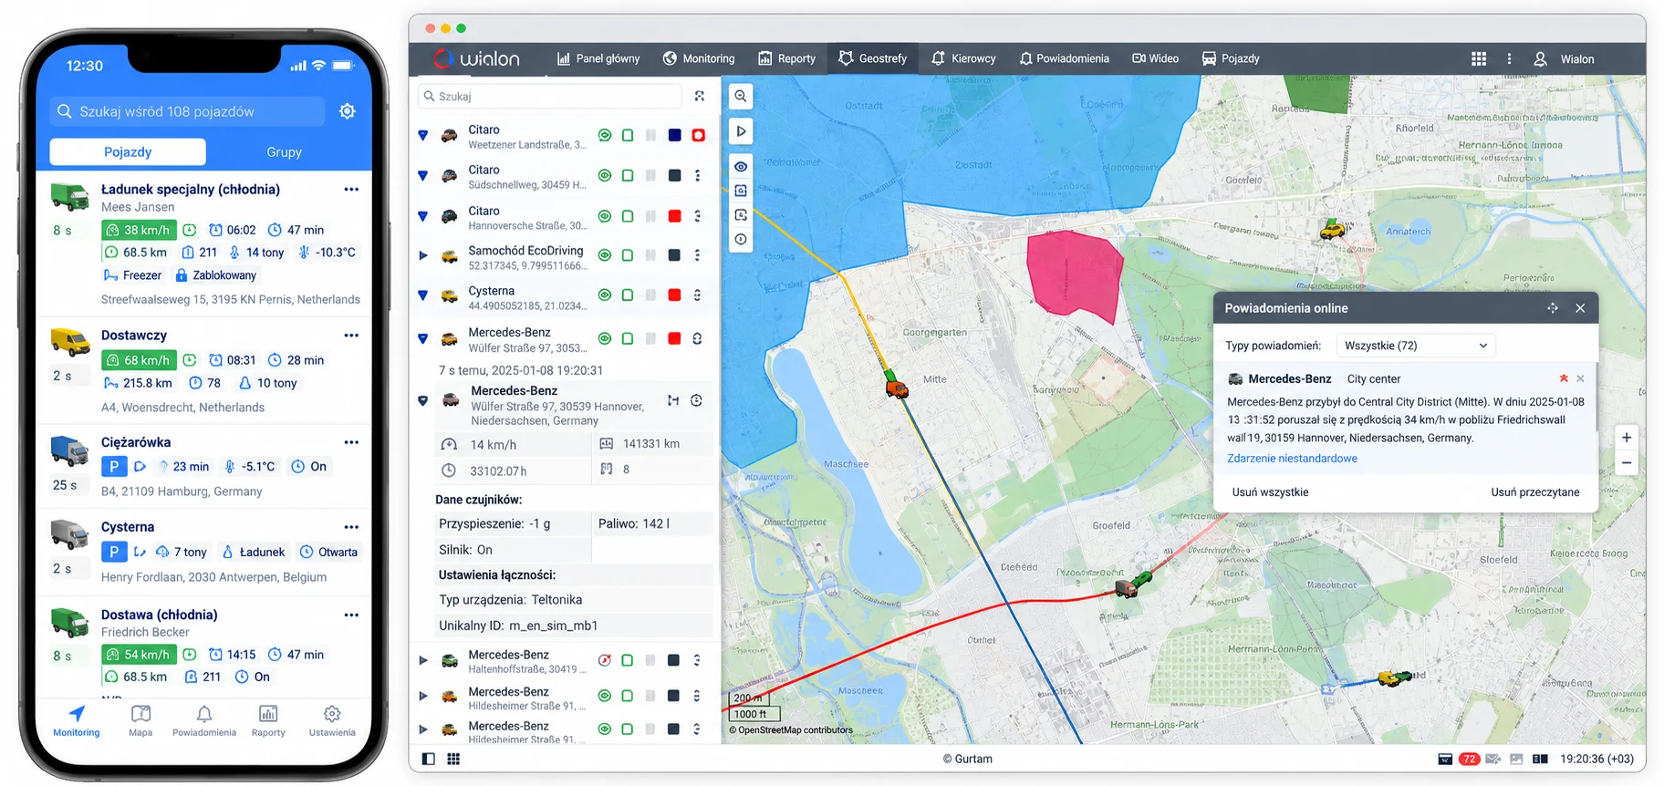Click the eye visibility tool on map toolbar
This screenshot has height=786, width=1664.
coord(741,167)
